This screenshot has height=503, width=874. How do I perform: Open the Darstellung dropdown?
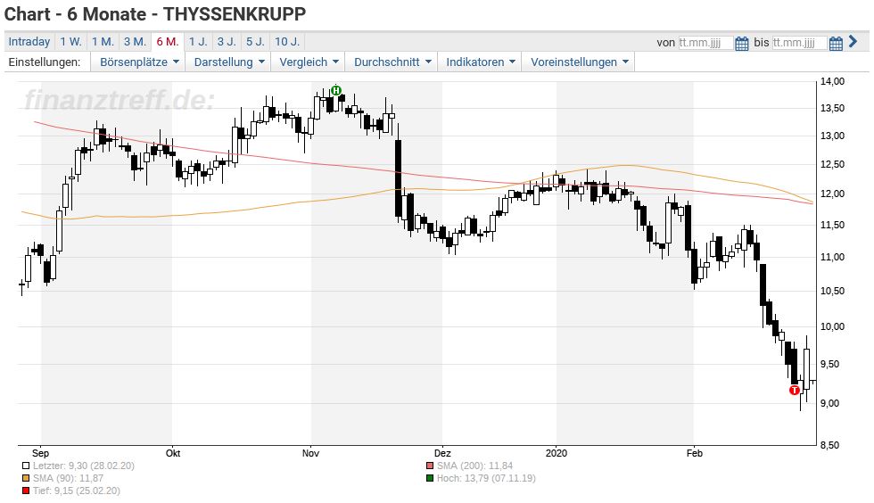click(228, 62)
